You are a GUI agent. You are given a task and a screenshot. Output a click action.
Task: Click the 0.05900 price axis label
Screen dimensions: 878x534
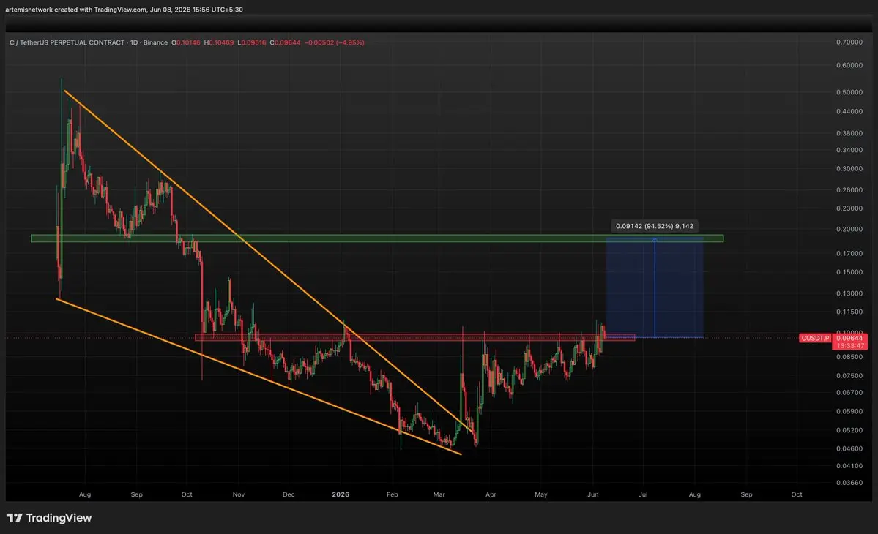click(849, 412)
